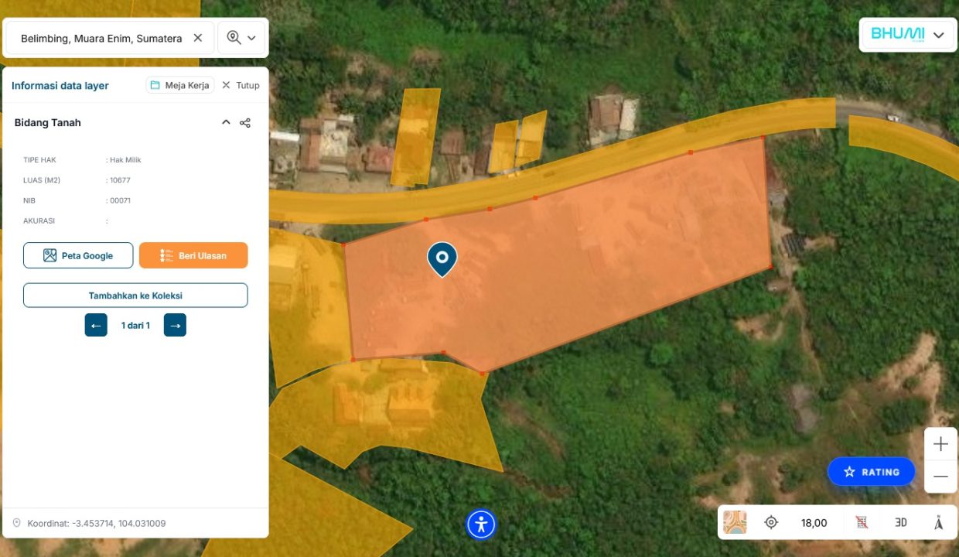Screen dimensions: 959x557
Task: Zoom out the map
Action: [x=940, y=477]
